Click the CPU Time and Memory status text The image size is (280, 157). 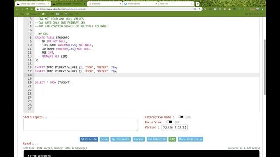pyautogui.click(x=55, y=148)
